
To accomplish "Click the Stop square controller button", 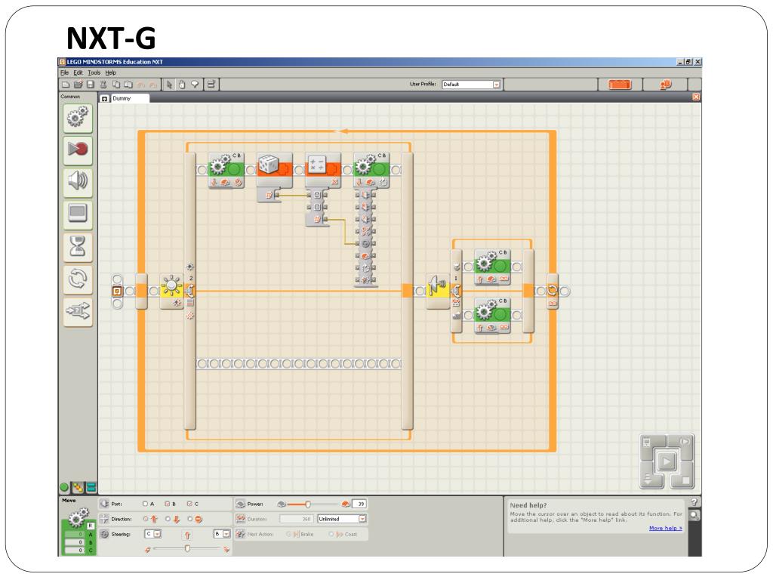I will click(685, 480).
